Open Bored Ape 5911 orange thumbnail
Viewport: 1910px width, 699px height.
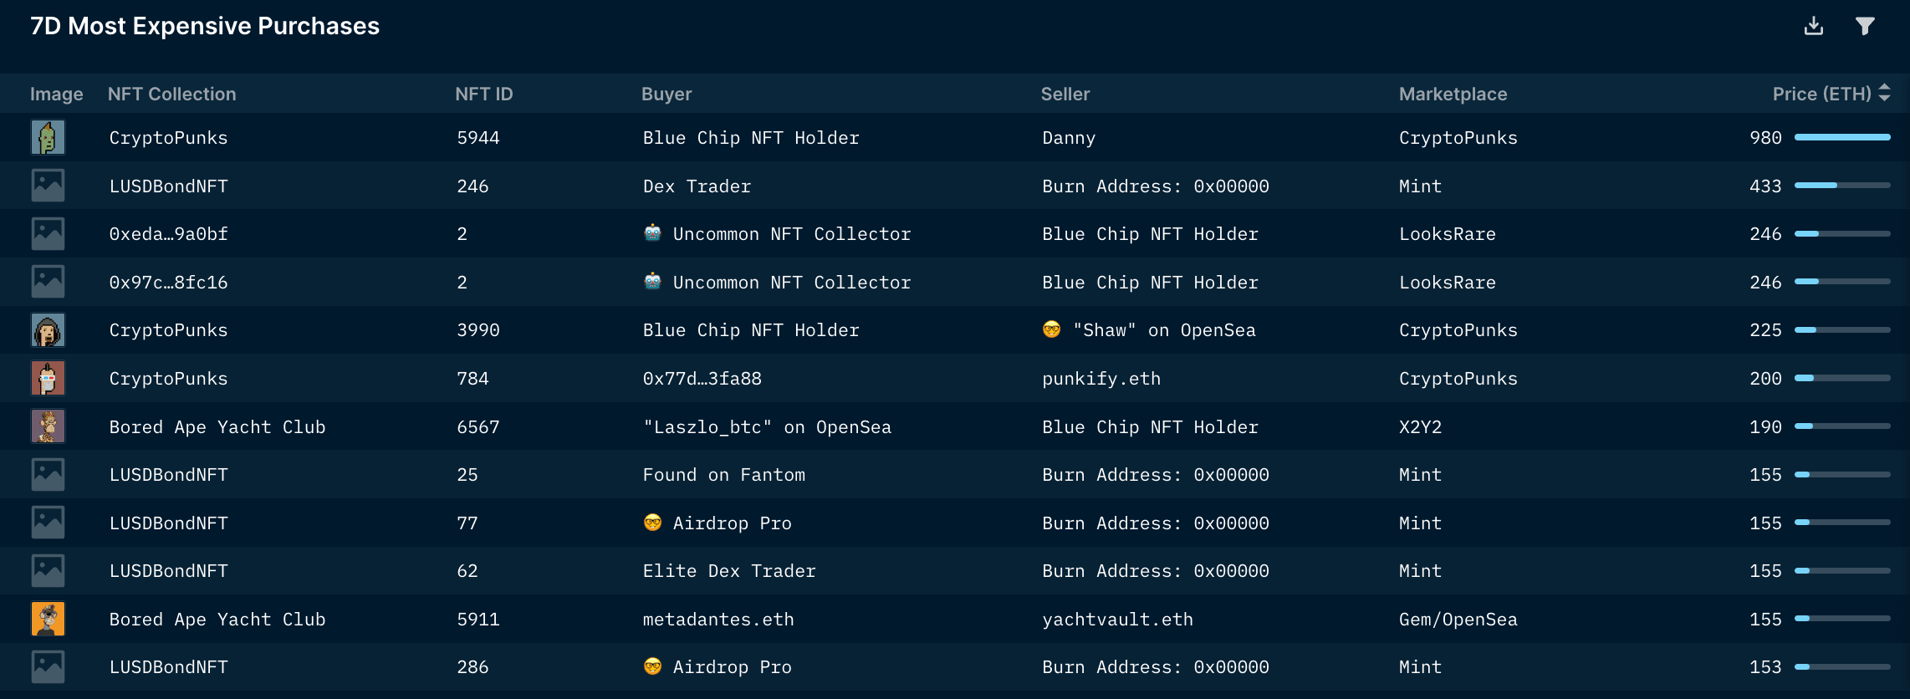48,619
